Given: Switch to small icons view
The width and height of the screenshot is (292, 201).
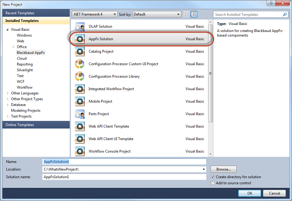Looking at the screenshot, I should (x=187, y=14).
